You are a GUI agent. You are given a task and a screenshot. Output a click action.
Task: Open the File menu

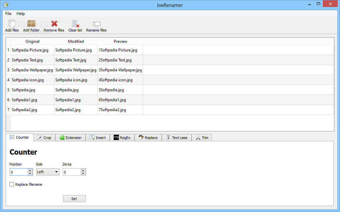pos(8,14)
